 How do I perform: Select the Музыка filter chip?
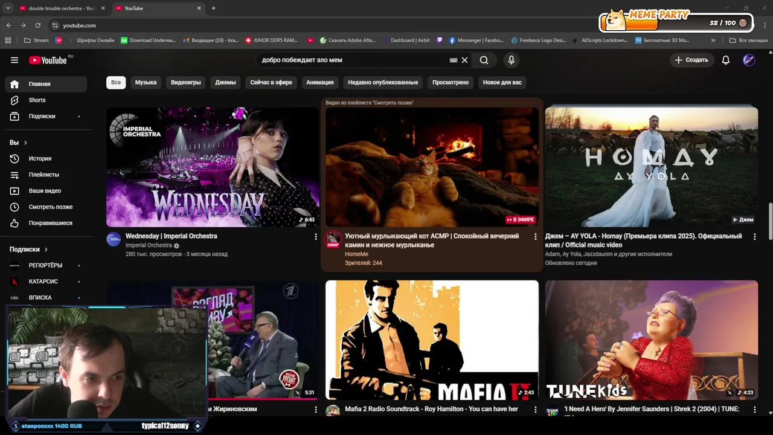pos(146,82)
